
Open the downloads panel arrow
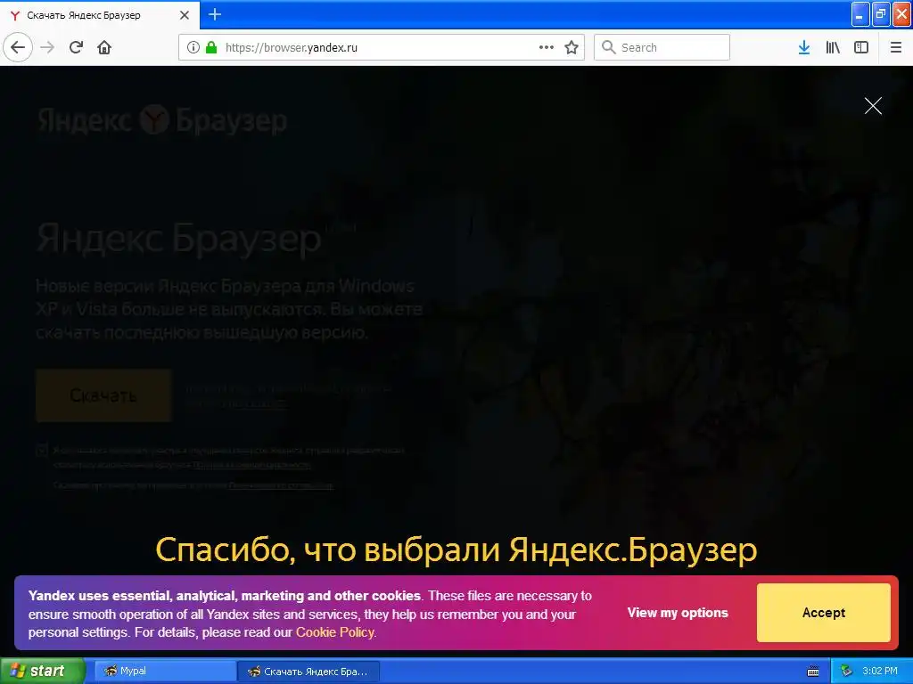tap(804, 47)
